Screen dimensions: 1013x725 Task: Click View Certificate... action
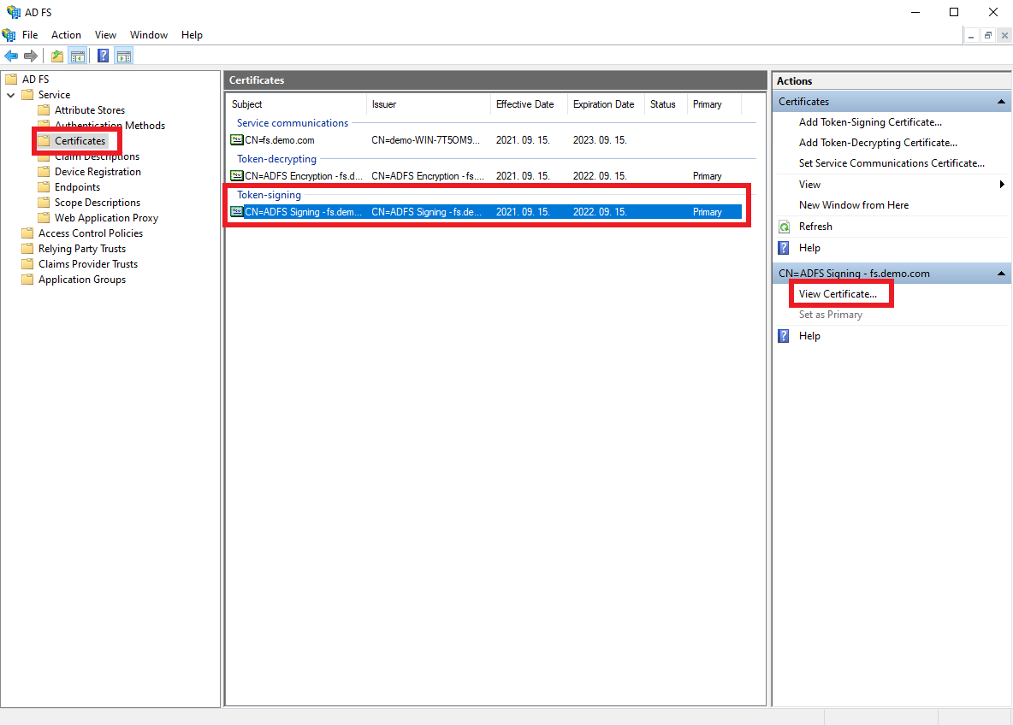tap(838, 294)
